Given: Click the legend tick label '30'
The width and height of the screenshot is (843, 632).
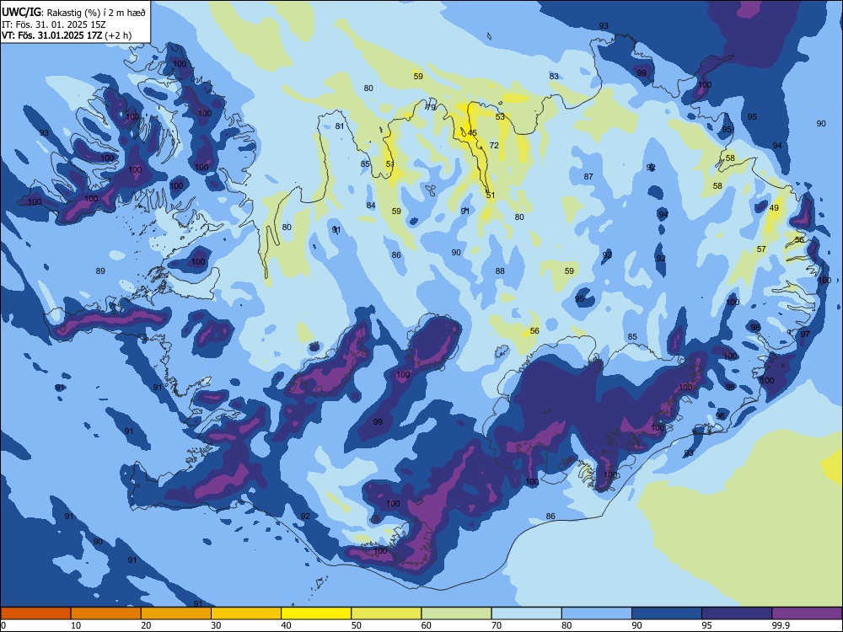Looking at the screenshot, I should click(x=216, y=625).
